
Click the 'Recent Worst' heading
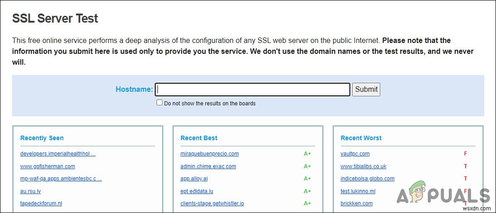coord(361,138)
